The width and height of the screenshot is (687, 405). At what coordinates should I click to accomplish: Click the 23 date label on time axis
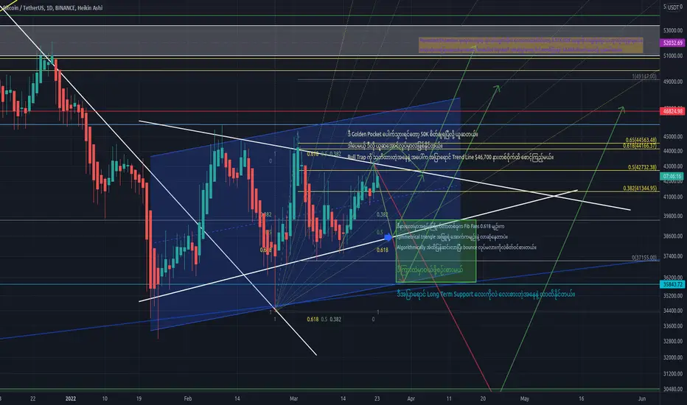(x=377, y=399)
